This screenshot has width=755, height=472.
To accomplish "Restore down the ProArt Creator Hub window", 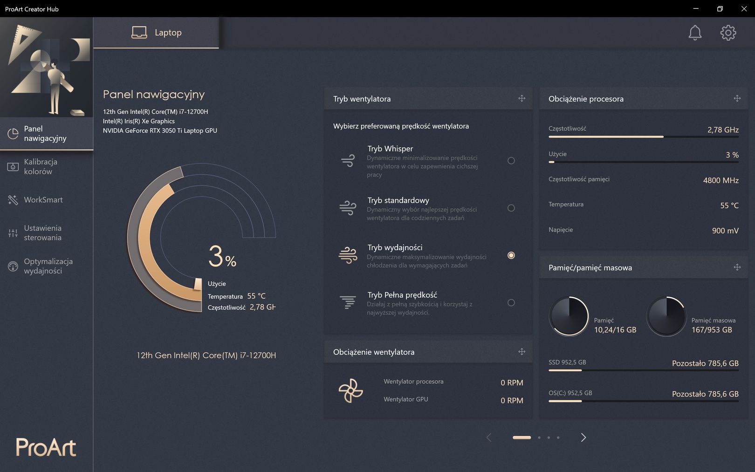I will (720, 9).
